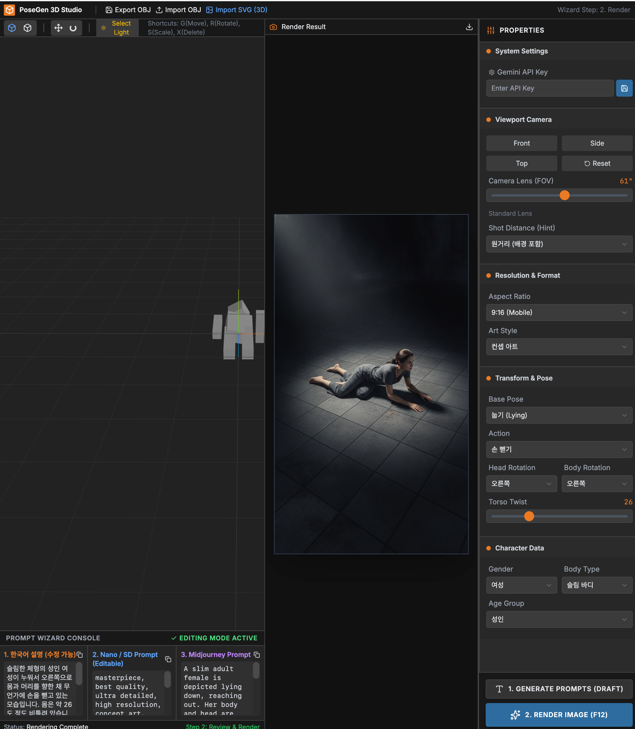Download the render result image
Screen dimensions: 635x729
pyautogui.click(x=469, y=27)
